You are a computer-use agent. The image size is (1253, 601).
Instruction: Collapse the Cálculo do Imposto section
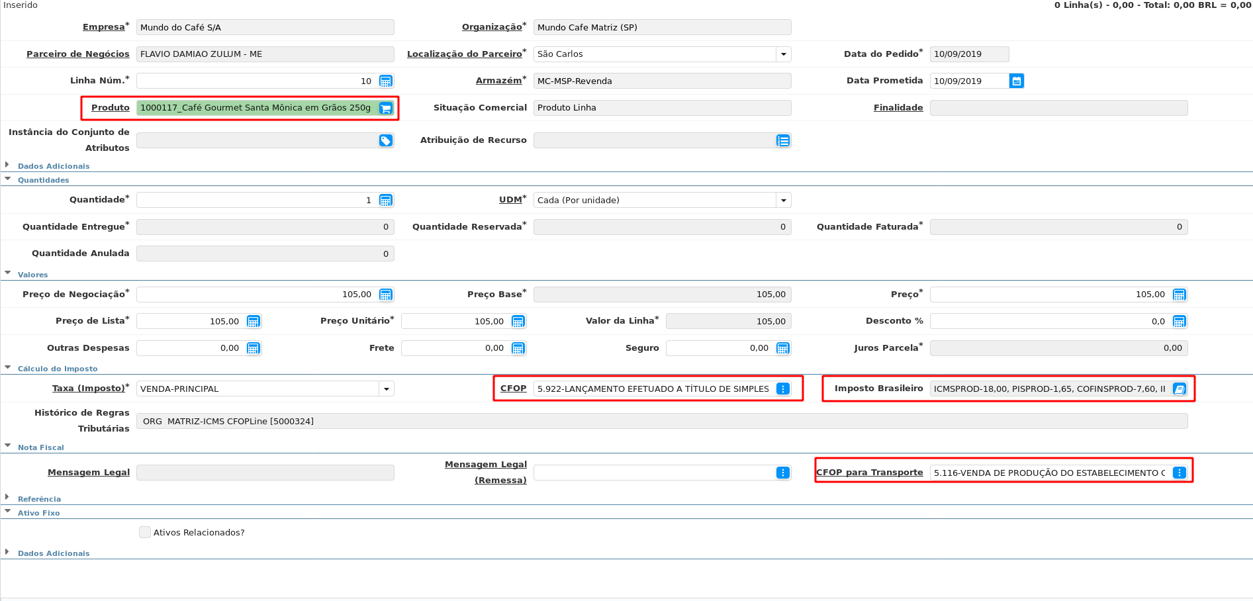tap(57, 369)
